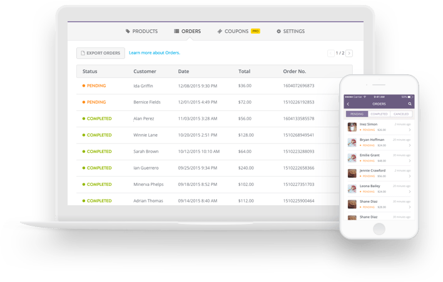Tap the back arrow in phone Orders header
Viewport: 443px width, 282px height.
click(x=348, y=104)
